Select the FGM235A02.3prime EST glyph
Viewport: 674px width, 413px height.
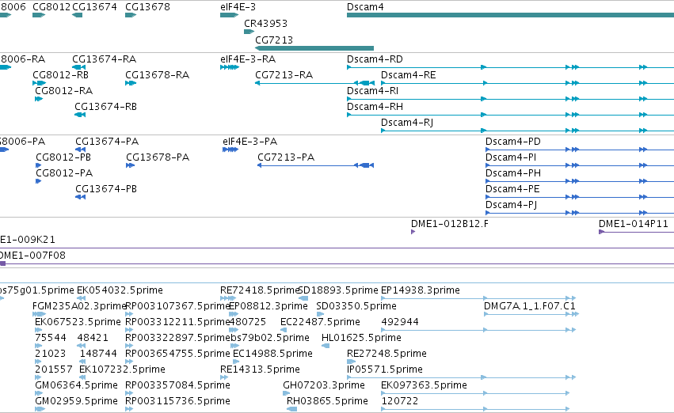(x=39, y=314)
